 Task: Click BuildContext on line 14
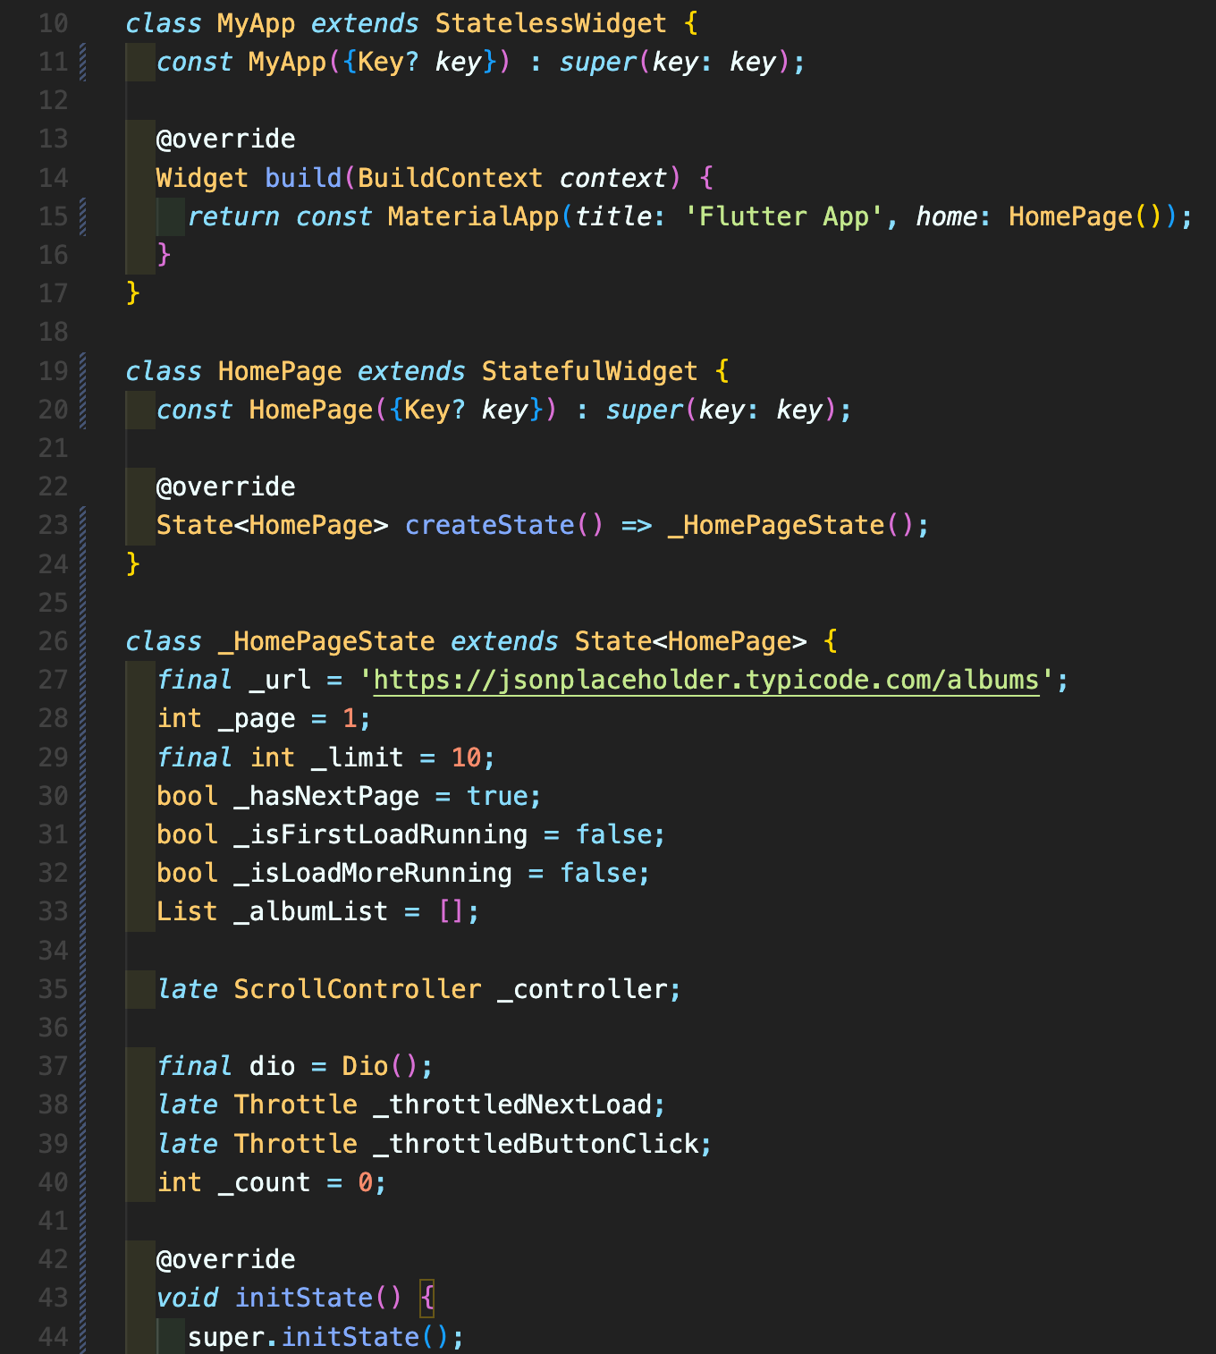[450, 178]
